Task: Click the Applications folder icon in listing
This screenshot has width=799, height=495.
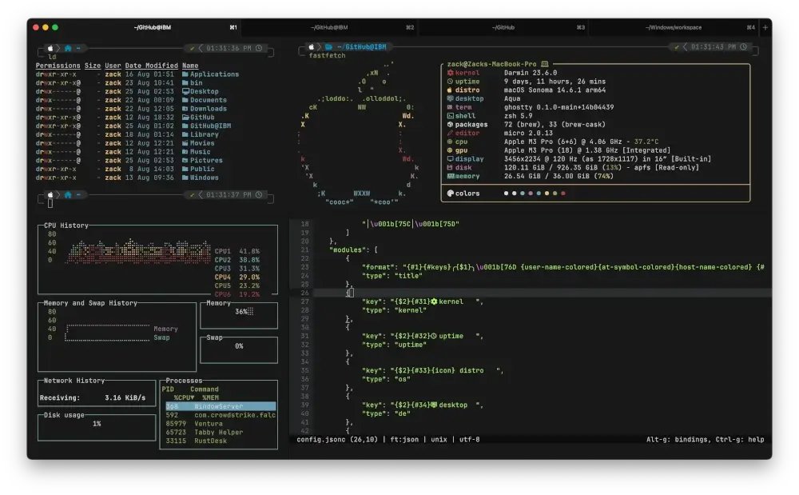Action: click(185, 74)
